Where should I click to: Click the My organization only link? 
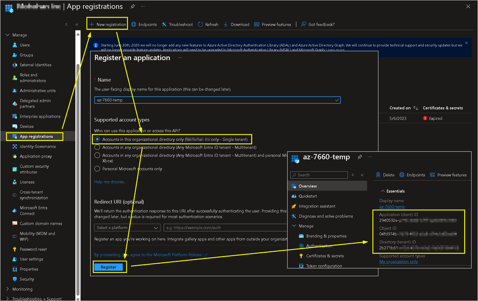399,262
